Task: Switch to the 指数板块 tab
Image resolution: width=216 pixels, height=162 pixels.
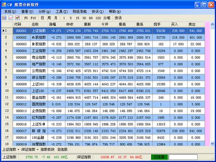Action: [48, 150]
